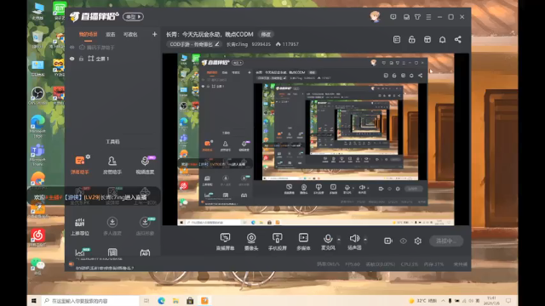
Task: Click the preview canvas thumbnail
Action: (316, 139)
